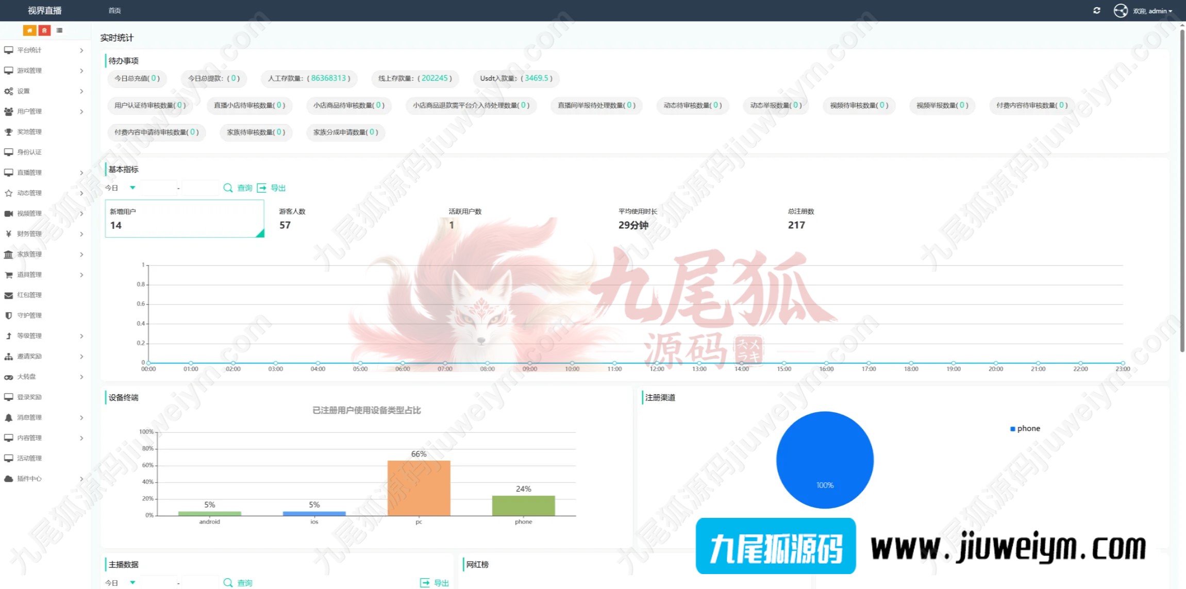Click the bell icon for 消息管理
Viewport: 1186px width, 589px height.
(9, 418)
